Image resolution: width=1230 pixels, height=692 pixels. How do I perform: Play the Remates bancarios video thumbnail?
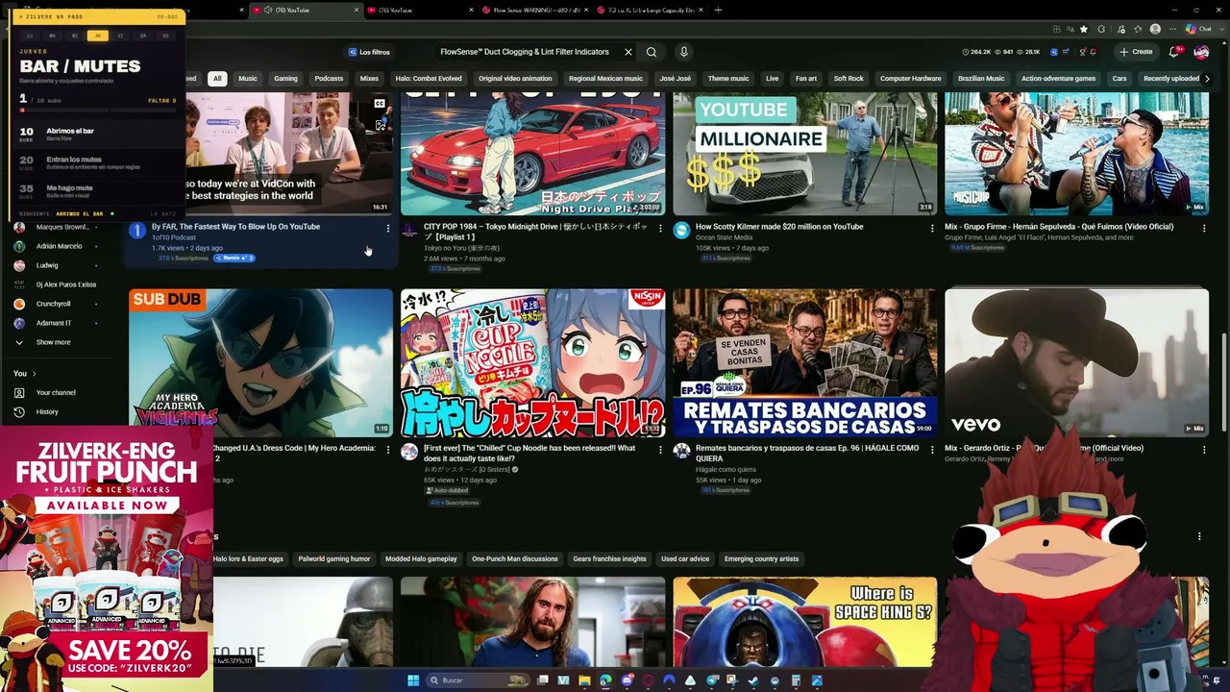coord(805,363)
